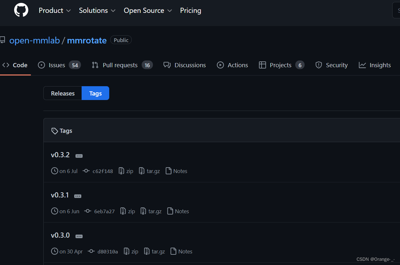Expand the Product menu
400x265 pixels.
(55, 11)
